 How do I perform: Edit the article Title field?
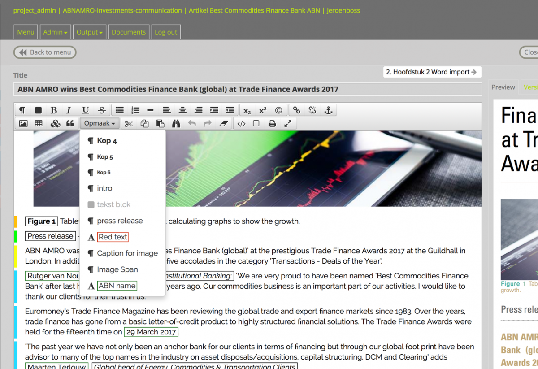[247, 89]
